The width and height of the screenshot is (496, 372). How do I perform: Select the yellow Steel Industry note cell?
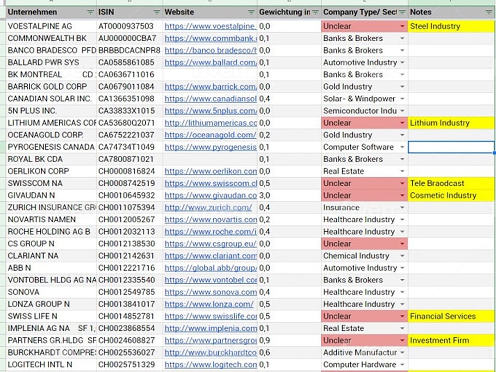[x=451, y=26]
